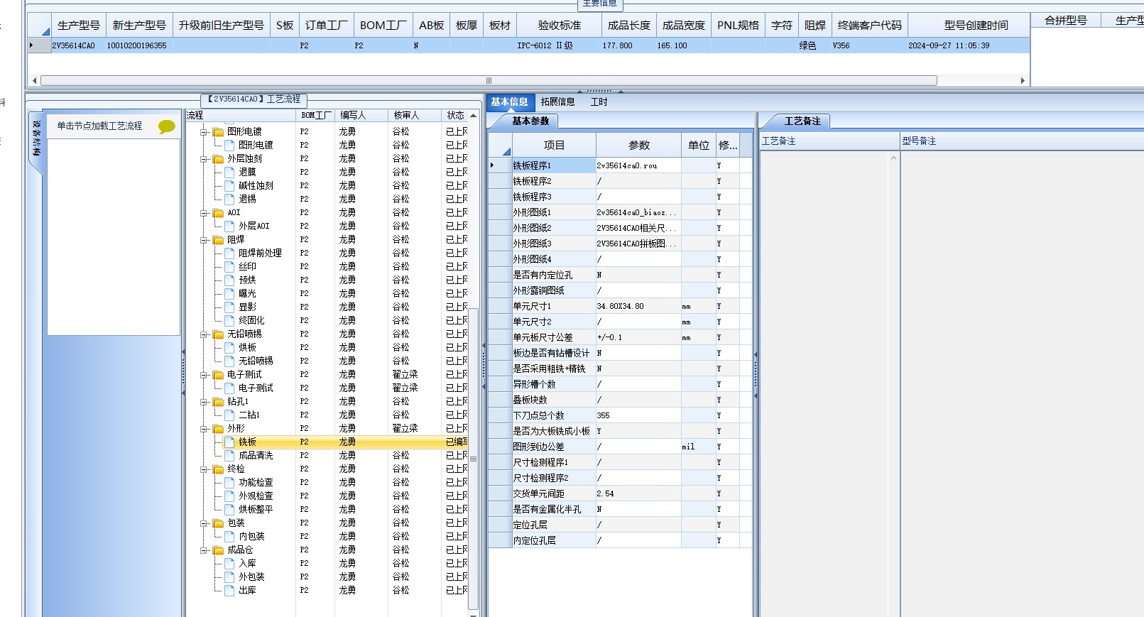The image size is (1144, 617).
Task: Collapse the 外形 tree node
Action: tap(204, 429)
